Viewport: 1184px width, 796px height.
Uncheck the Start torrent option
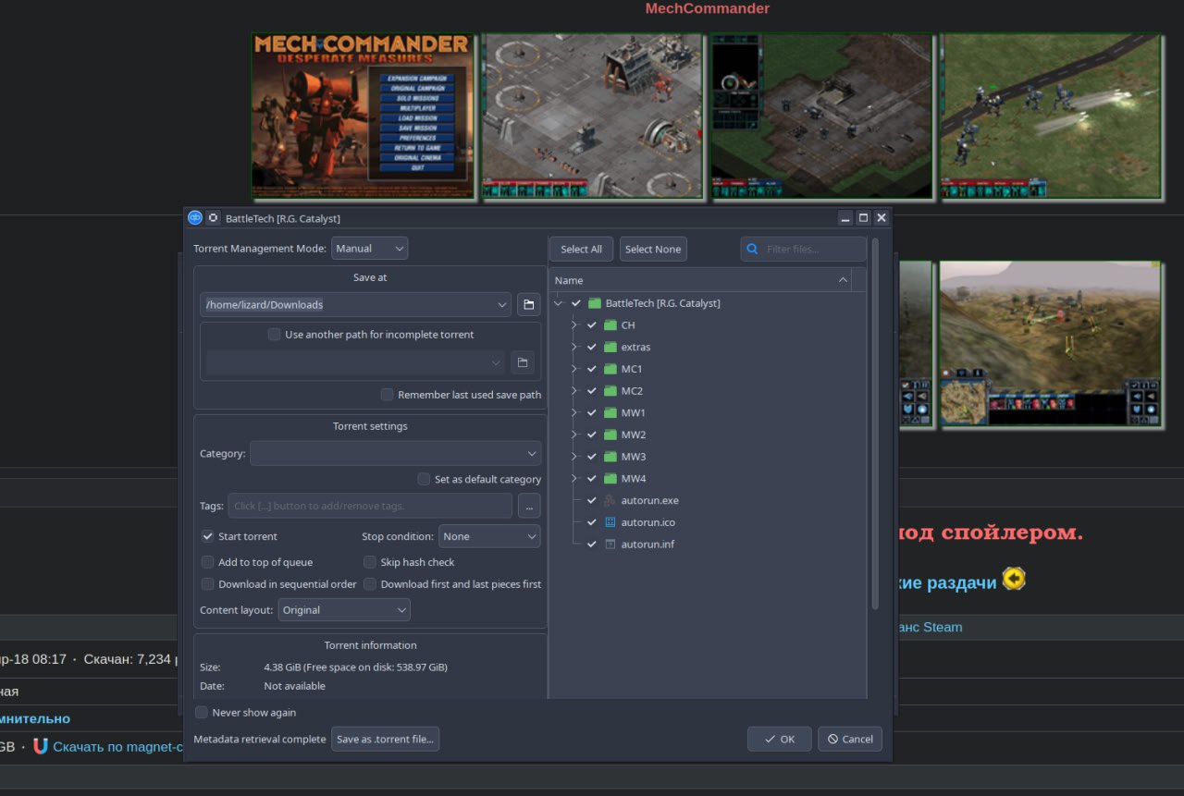[208, 536]
